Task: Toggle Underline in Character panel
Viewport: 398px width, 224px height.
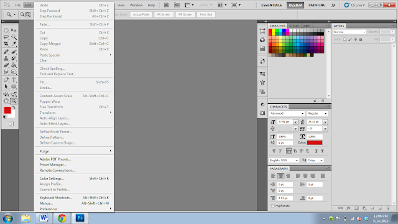Action: [x=316, y=151]
